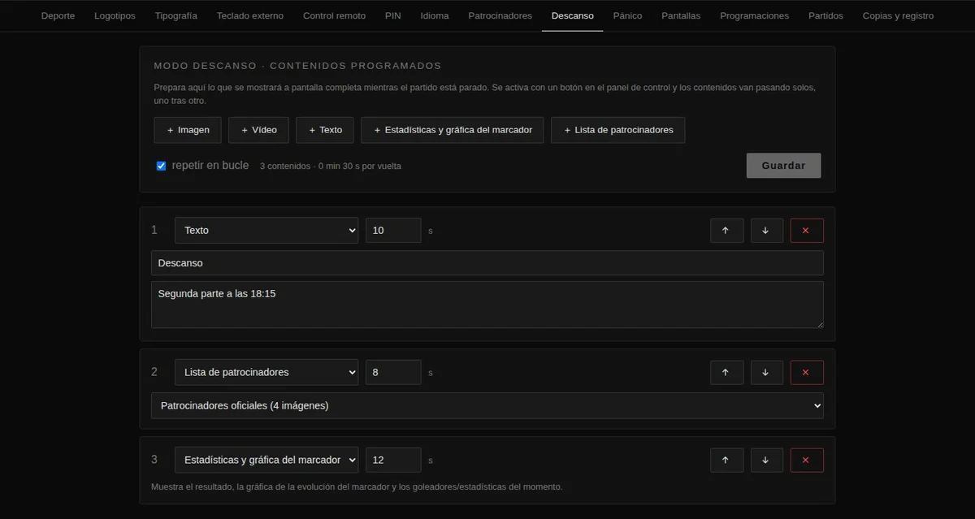Go to the Pantallas tab
The width and height of the screenshot is (975, 519).
pyautogui.click(x=681, y=15)
